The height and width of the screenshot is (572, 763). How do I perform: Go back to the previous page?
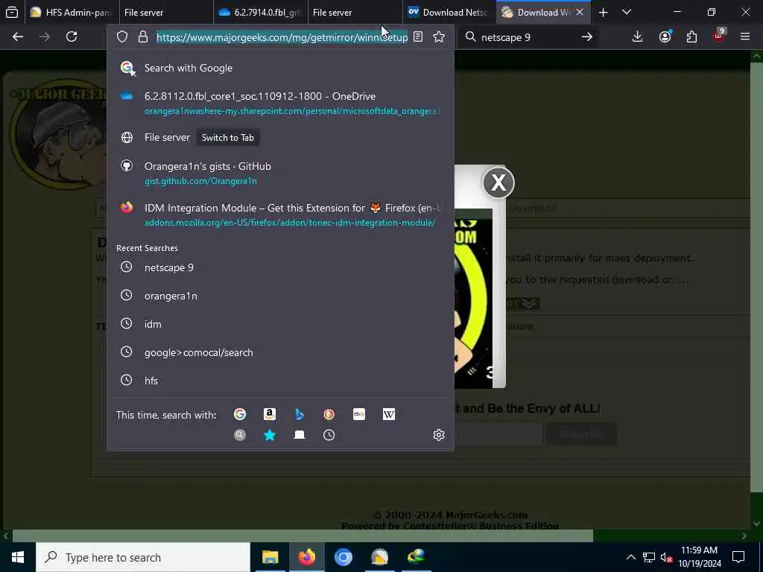coord(18,37)
